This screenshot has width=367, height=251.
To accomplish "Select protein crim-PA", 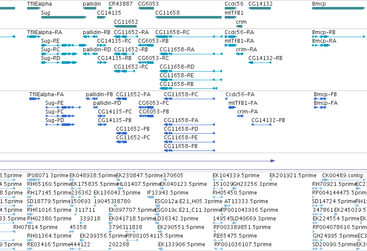I will pos(240,116).
